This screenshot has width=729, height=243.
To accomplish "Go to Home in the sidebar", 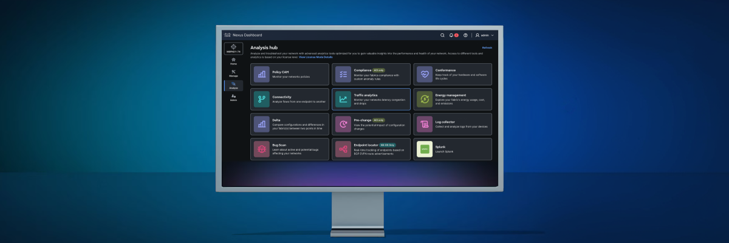I will point(233,61).
